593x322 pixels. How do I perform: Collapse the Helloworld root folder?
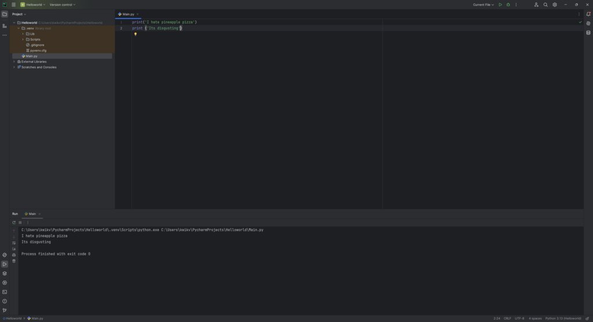point(14,23)
